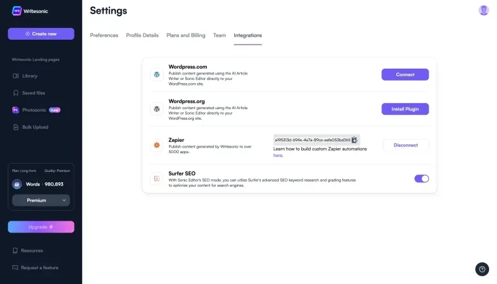Open the Plans and Billing tab
Screen dimensions: 497x284
(x=186, y=35)
